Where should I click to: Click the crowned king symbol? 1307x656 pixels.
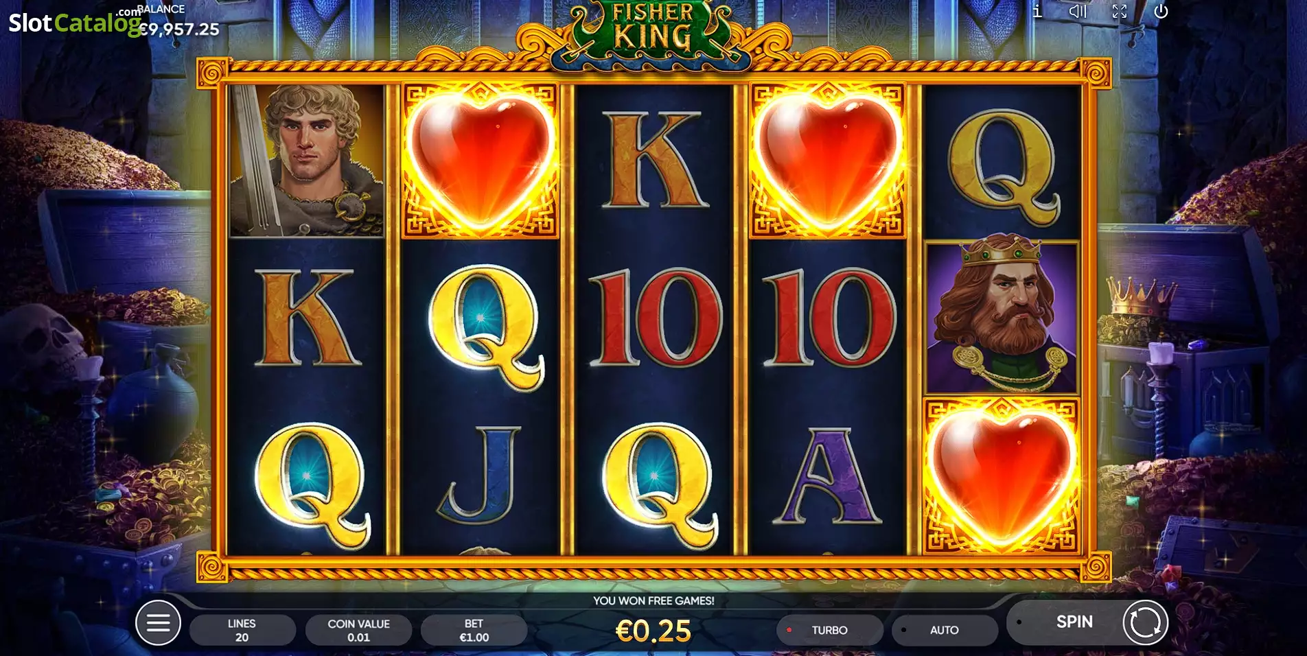coord(1002,317)
